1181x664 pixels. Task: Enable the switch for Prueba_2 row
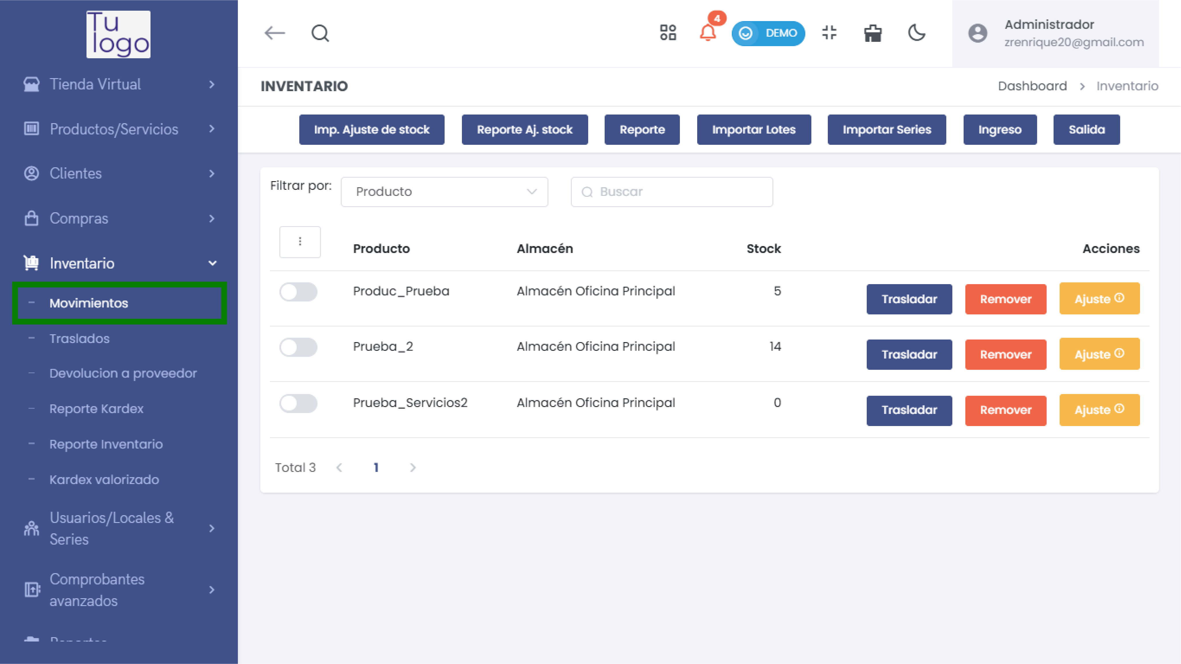click(x=298, y=348)
